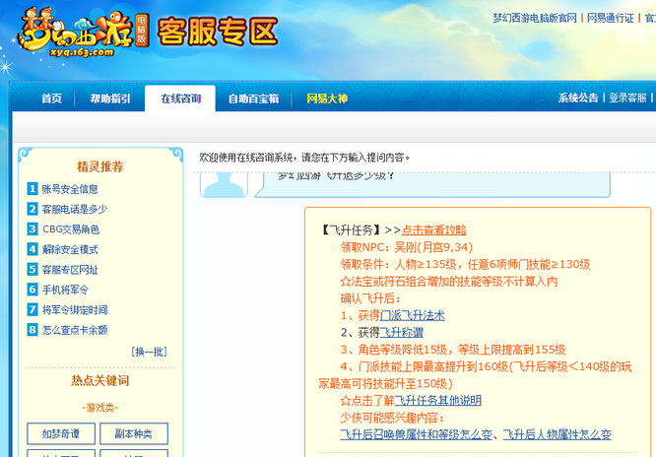Click 换一批 to refresh recommendations
This screenshot has height=457, width=656.
[x=150, y=352]
